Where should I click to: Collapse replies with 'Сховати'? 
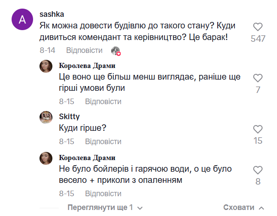(240, 207)
